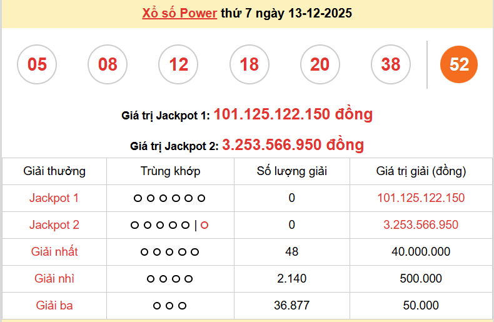Click the Giải thưởng column header
Viewport: 494px width, 322px height.
pyautogui.click(x=54, y=171)
